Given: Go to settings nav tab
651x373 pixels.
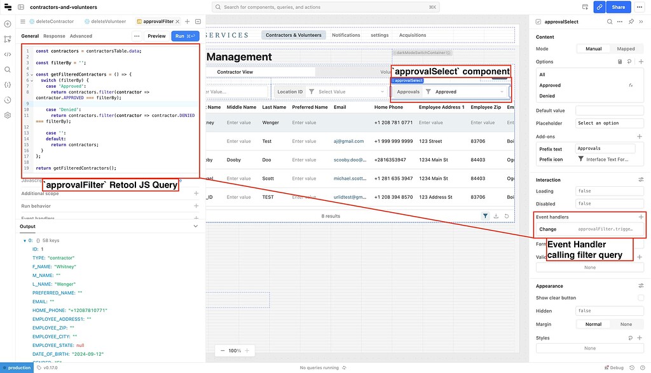Looking at the screenshot, I should point(380,36).
